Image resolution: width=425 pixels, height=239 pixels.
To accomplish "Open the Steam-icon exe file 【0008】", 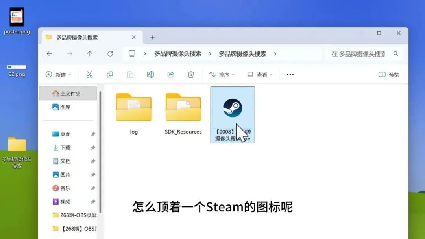I will (x=233, y=115).
